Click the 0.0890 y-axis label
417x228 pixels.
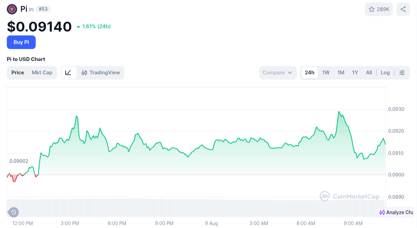[x=396, y=197]
